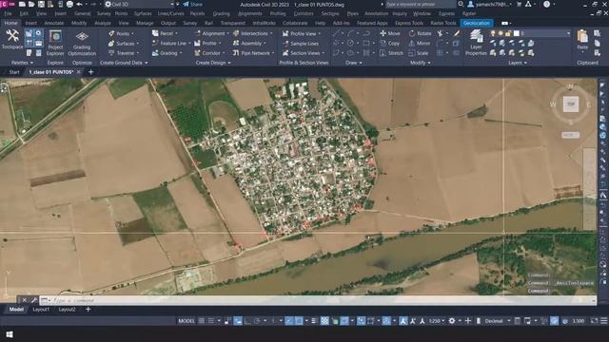This screenshot has height=342, width=609.
Task: Click the workspace switching gear in the status bar
Action: click(x=452, y=321)
